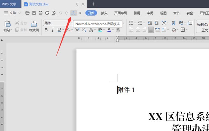Apply the 正文 style
The width and height of the screenshot is (209, 131).
point(203,26)
